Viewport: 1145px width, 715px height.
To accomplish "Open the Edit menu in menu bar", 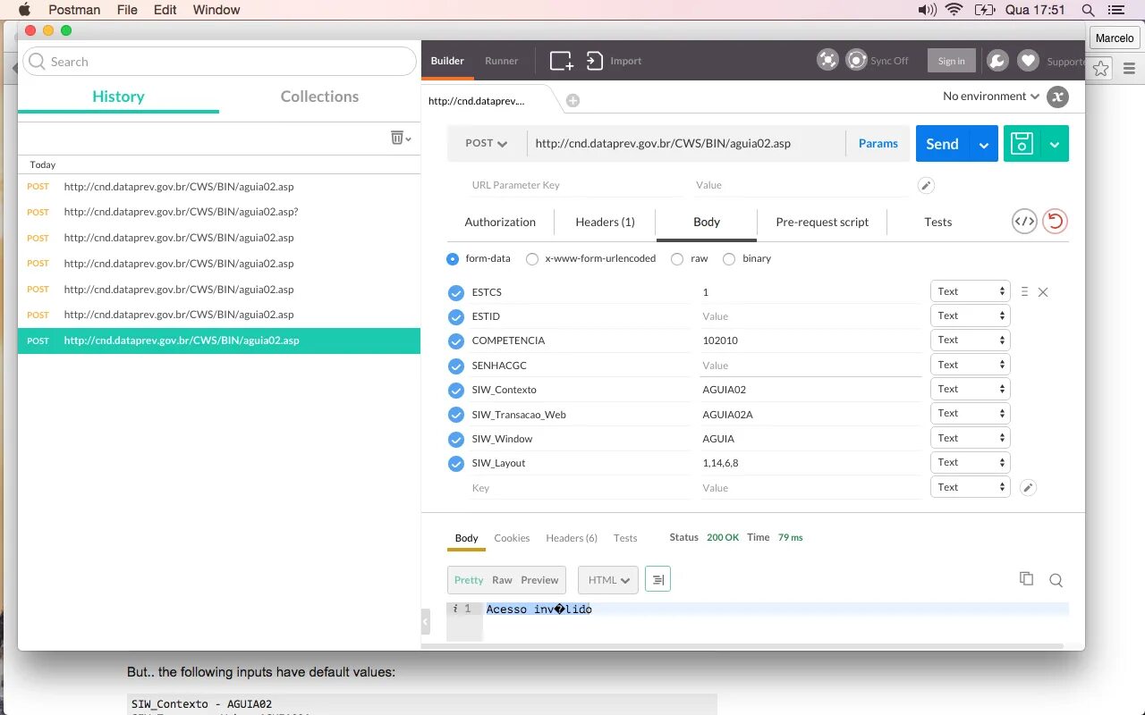I will 165,10.
